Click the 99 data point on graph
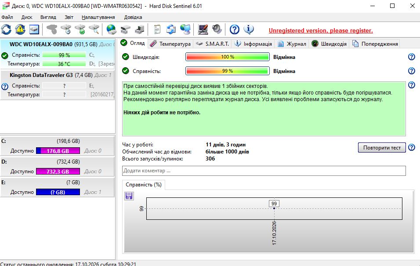The width and height of the screenshot is (420, 266). pyautogui.click(x=274, y=208)
